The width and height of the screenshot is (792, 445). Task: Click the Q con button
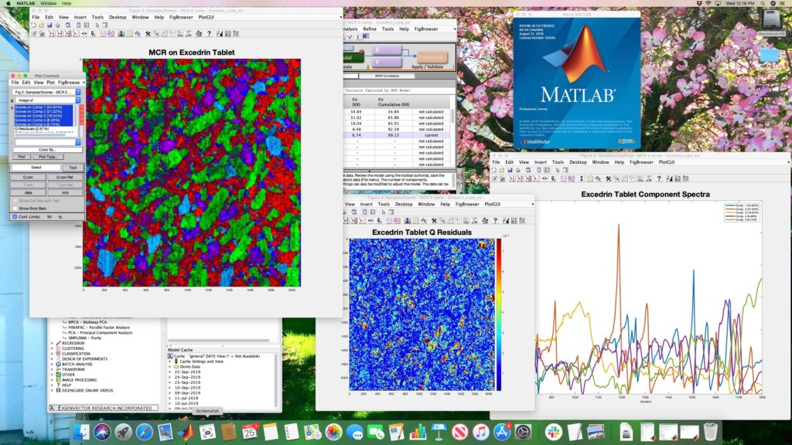pyautogui.click(x=28, y=177)
